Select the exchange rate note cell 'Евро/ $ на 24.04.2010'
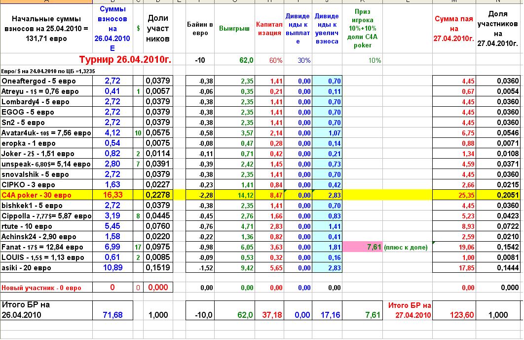 click(46, 71)
